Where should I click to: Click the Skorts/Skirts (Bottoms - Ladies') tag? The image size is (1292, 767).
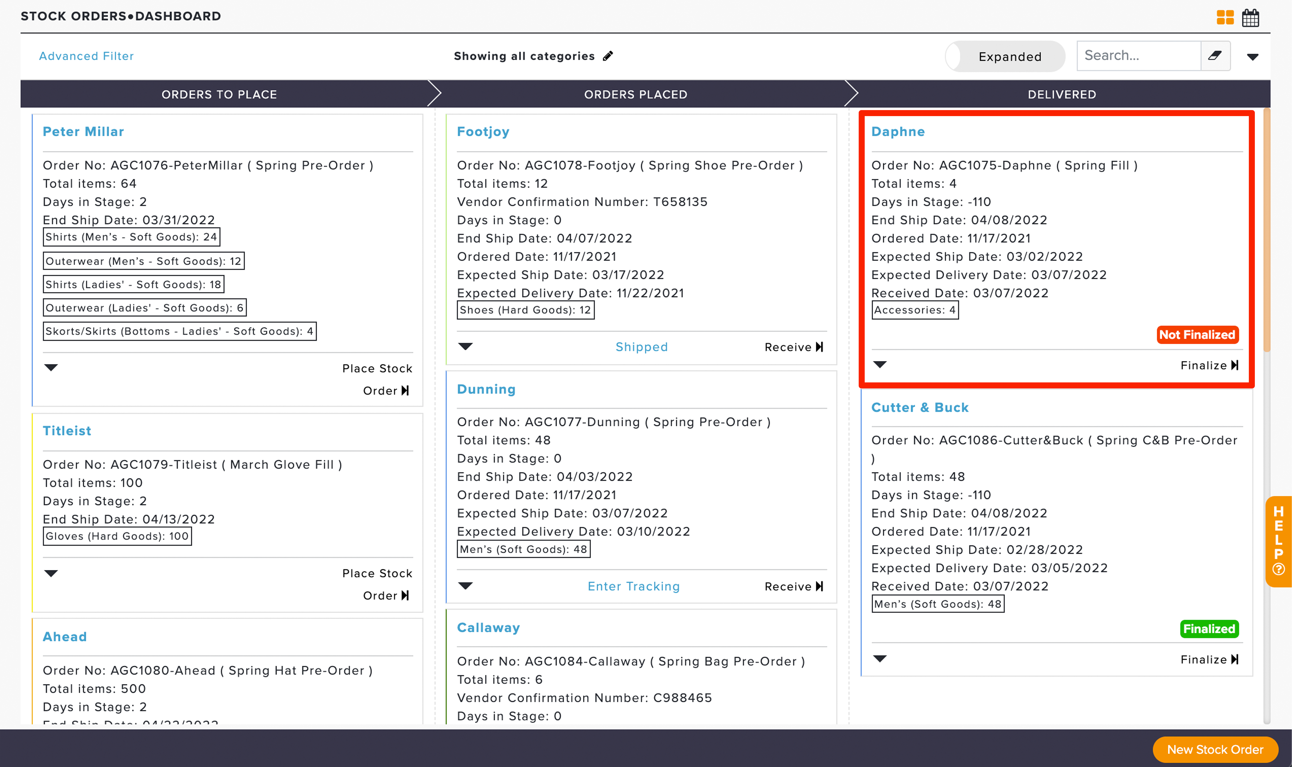point(180,331)
